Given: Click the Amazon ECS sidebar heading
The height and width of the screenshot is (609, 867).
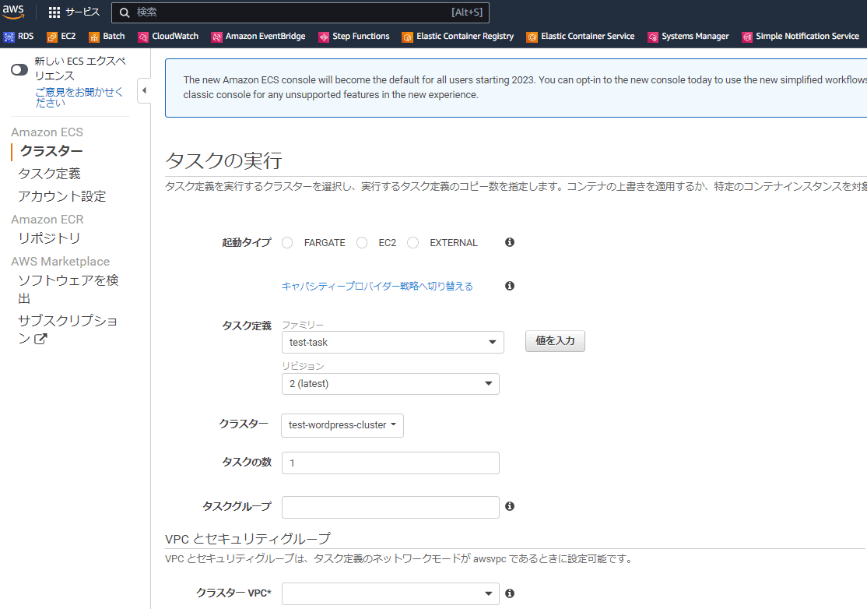Looking at the screenshot, I should [x=47, y=132].
